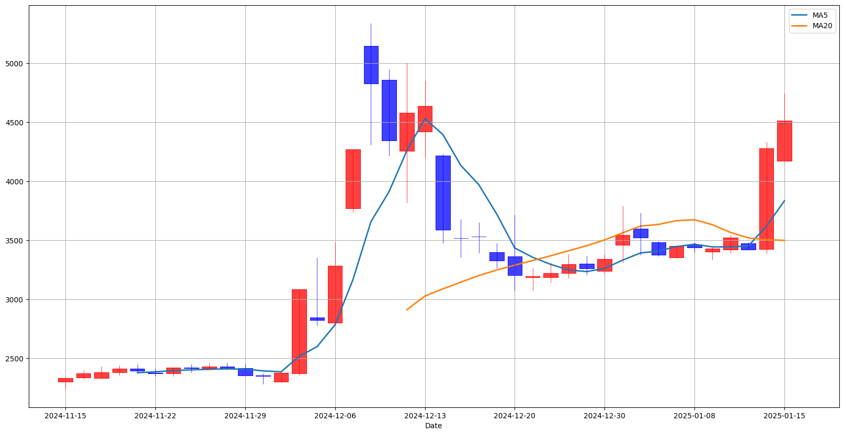Click the blue candle at 2024-12-20

coord(515,266)
